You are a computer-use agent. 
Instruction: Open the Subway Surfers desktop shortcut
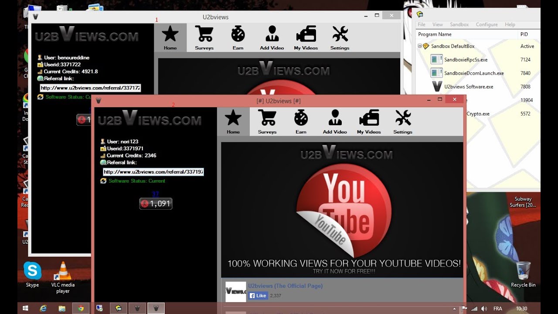click(523, 202)
